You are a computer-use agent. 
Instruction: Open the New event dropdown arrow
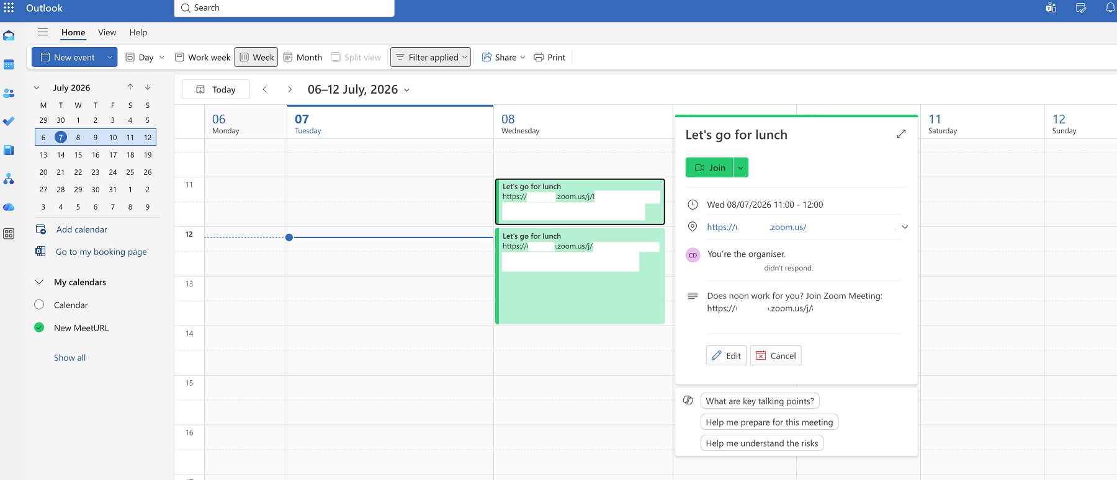110,57
